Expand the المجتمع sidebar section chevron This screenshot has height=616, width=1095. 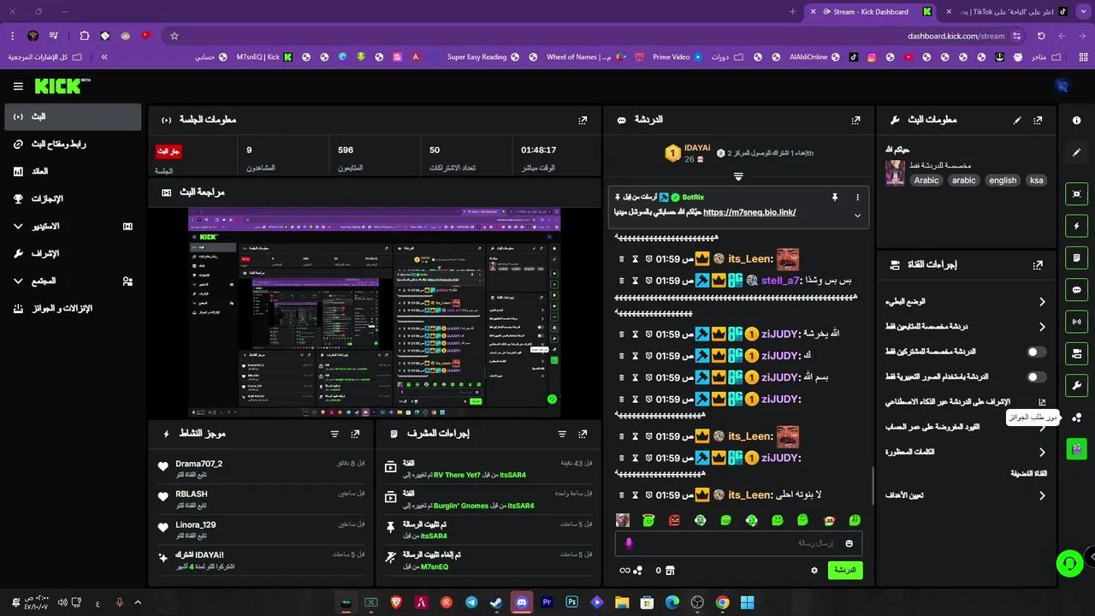point(18,281)
